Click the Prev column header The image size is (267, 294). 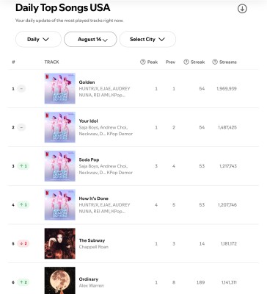point(170,62)
